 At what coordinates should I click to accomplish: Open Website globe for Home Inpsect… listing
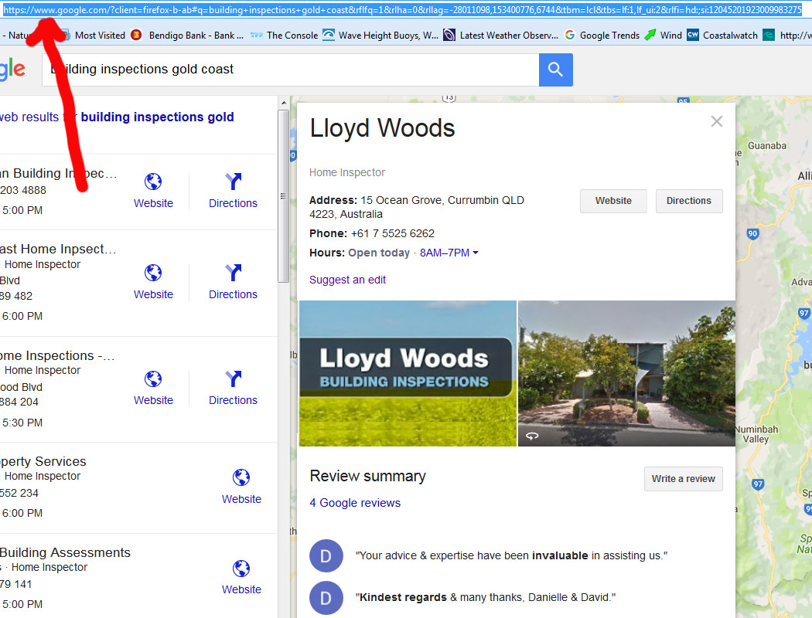click(x=153, y=282)
